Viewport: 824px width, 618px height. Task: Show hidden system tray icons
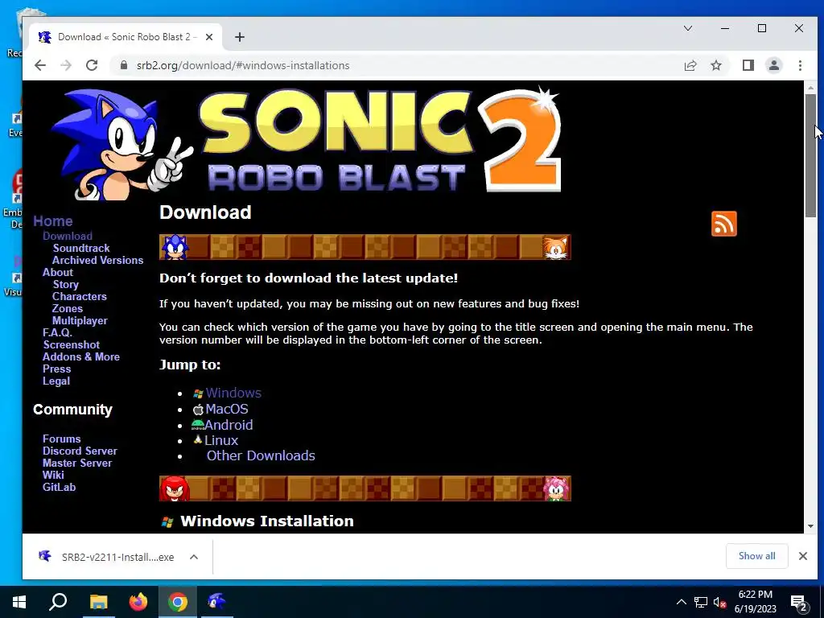pyautogui.click(x=681, y=602)
